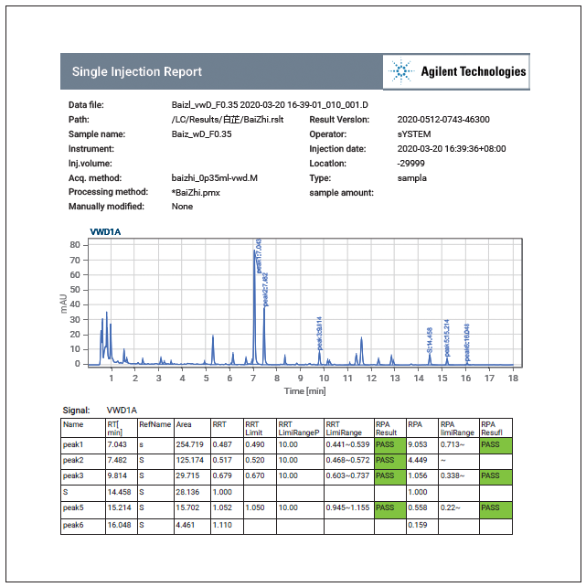Viewport: 586px width, 587px height.
Task: Select processing method '*BaiZhi.pmx'
Action: [x=196, y=192]
